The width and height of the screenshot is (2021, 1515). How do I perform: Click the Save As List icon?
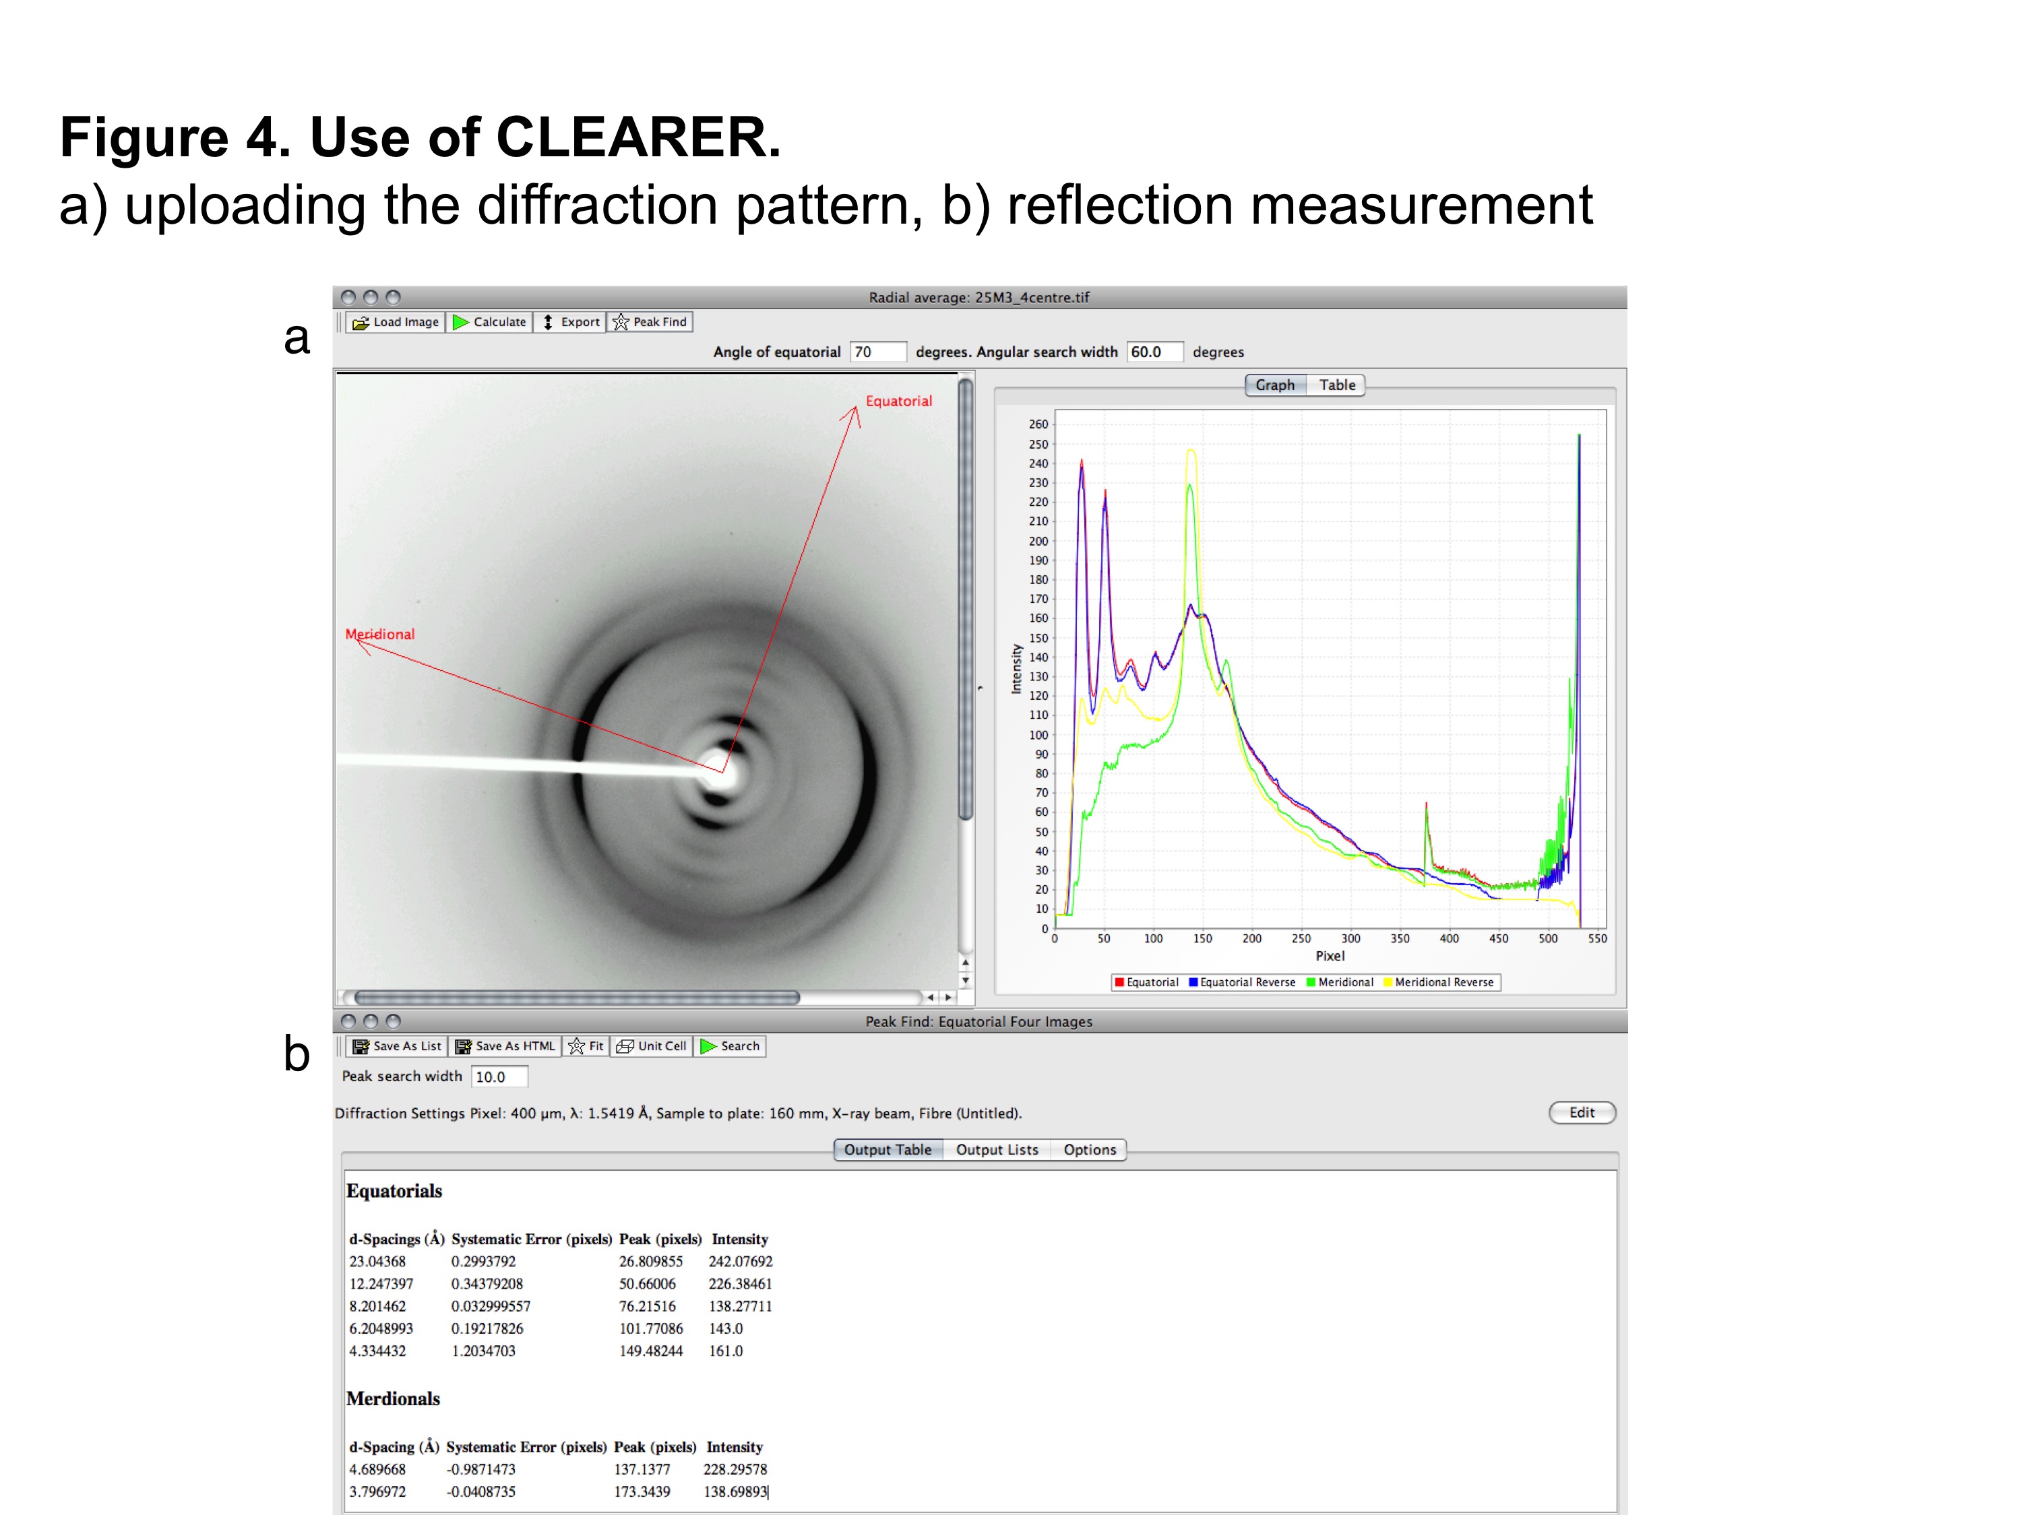pyautogui.click(x=361, y=1047)
